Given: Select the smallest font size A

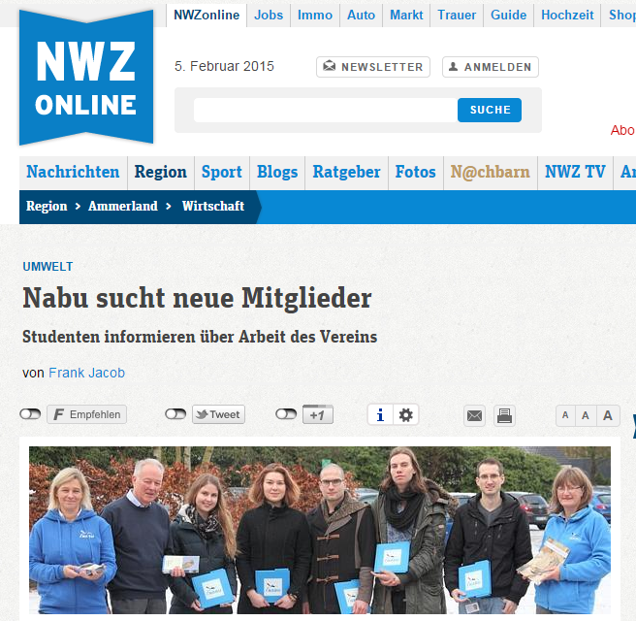Looking at the screenshot, I should (565, 415).
